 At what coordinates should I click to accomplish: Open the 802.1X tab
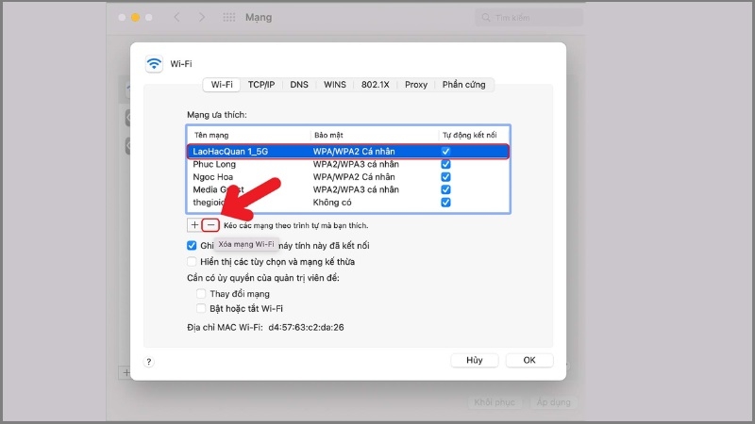(375, 85)
